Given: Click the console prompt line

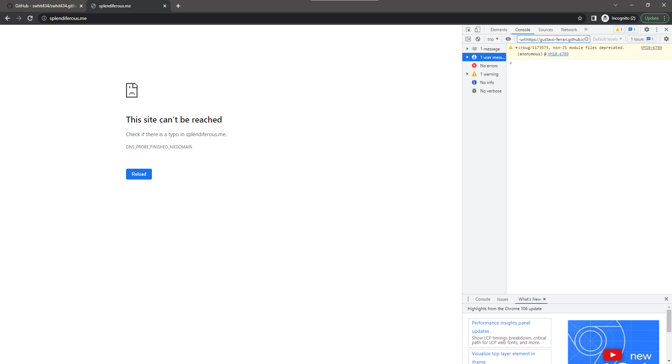Looking at the screenshot, I should pos(591,63).
